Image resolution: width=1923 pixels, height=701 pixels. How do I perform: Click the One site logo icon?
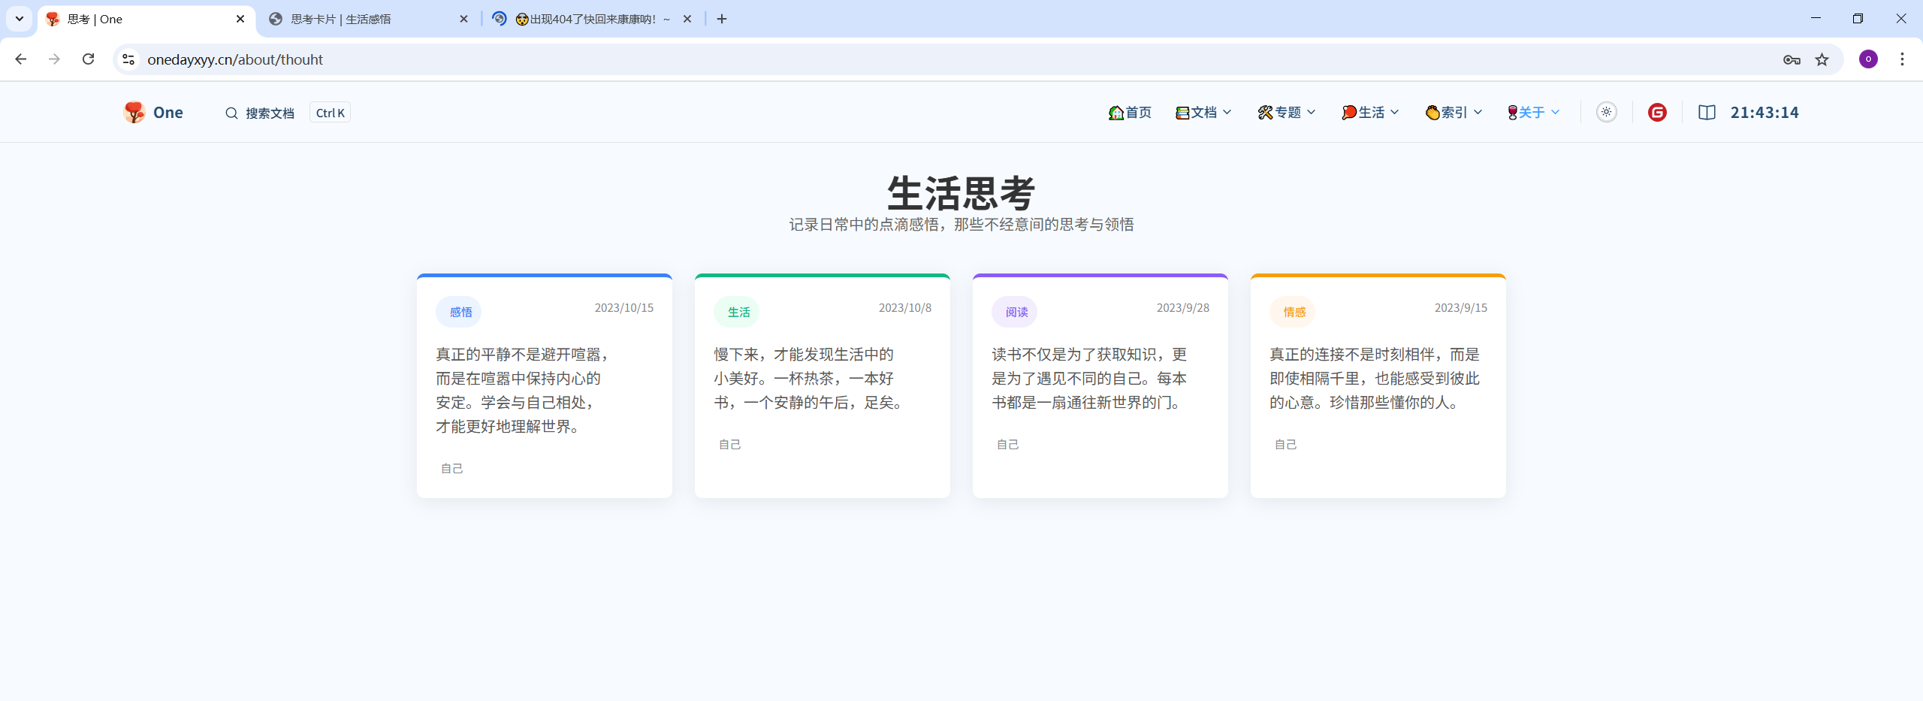[134, 113]
